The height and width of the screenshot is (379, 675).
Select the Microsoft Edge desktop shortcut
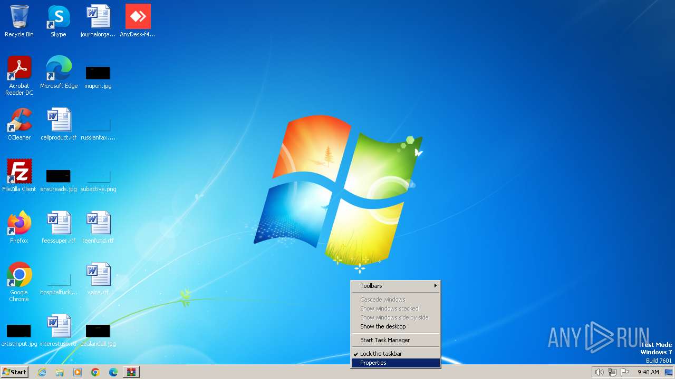(x=59, y=73)
